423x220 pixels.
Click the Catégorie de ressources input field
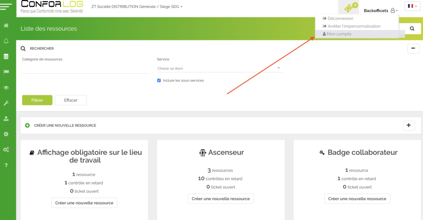(x=85, y=69)
